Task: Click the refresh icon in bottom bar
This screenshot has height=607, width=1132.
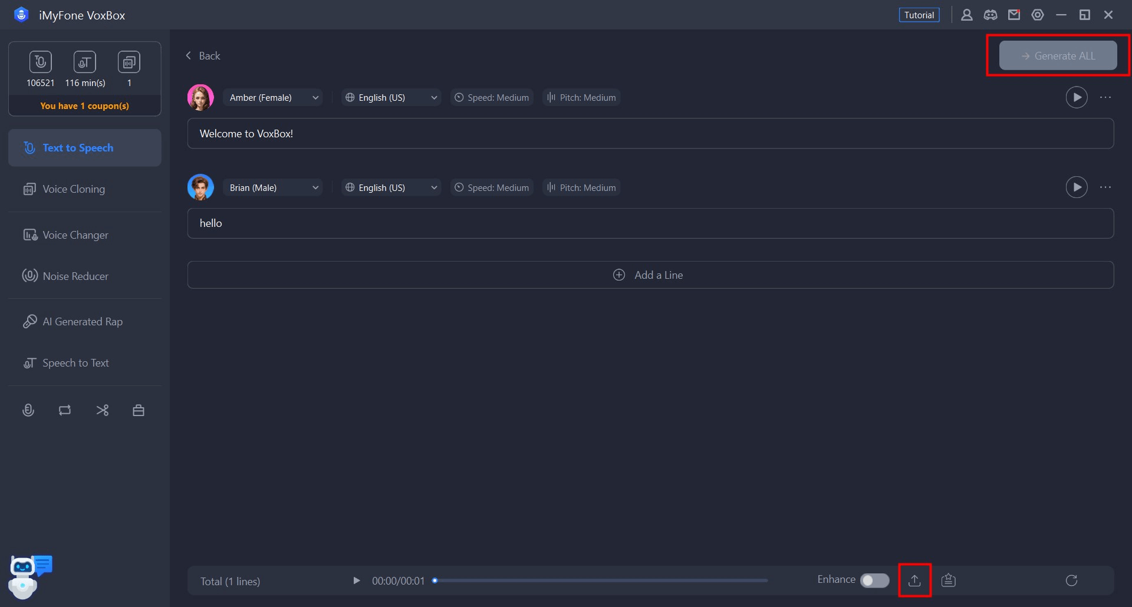Action: point(1072,580)
